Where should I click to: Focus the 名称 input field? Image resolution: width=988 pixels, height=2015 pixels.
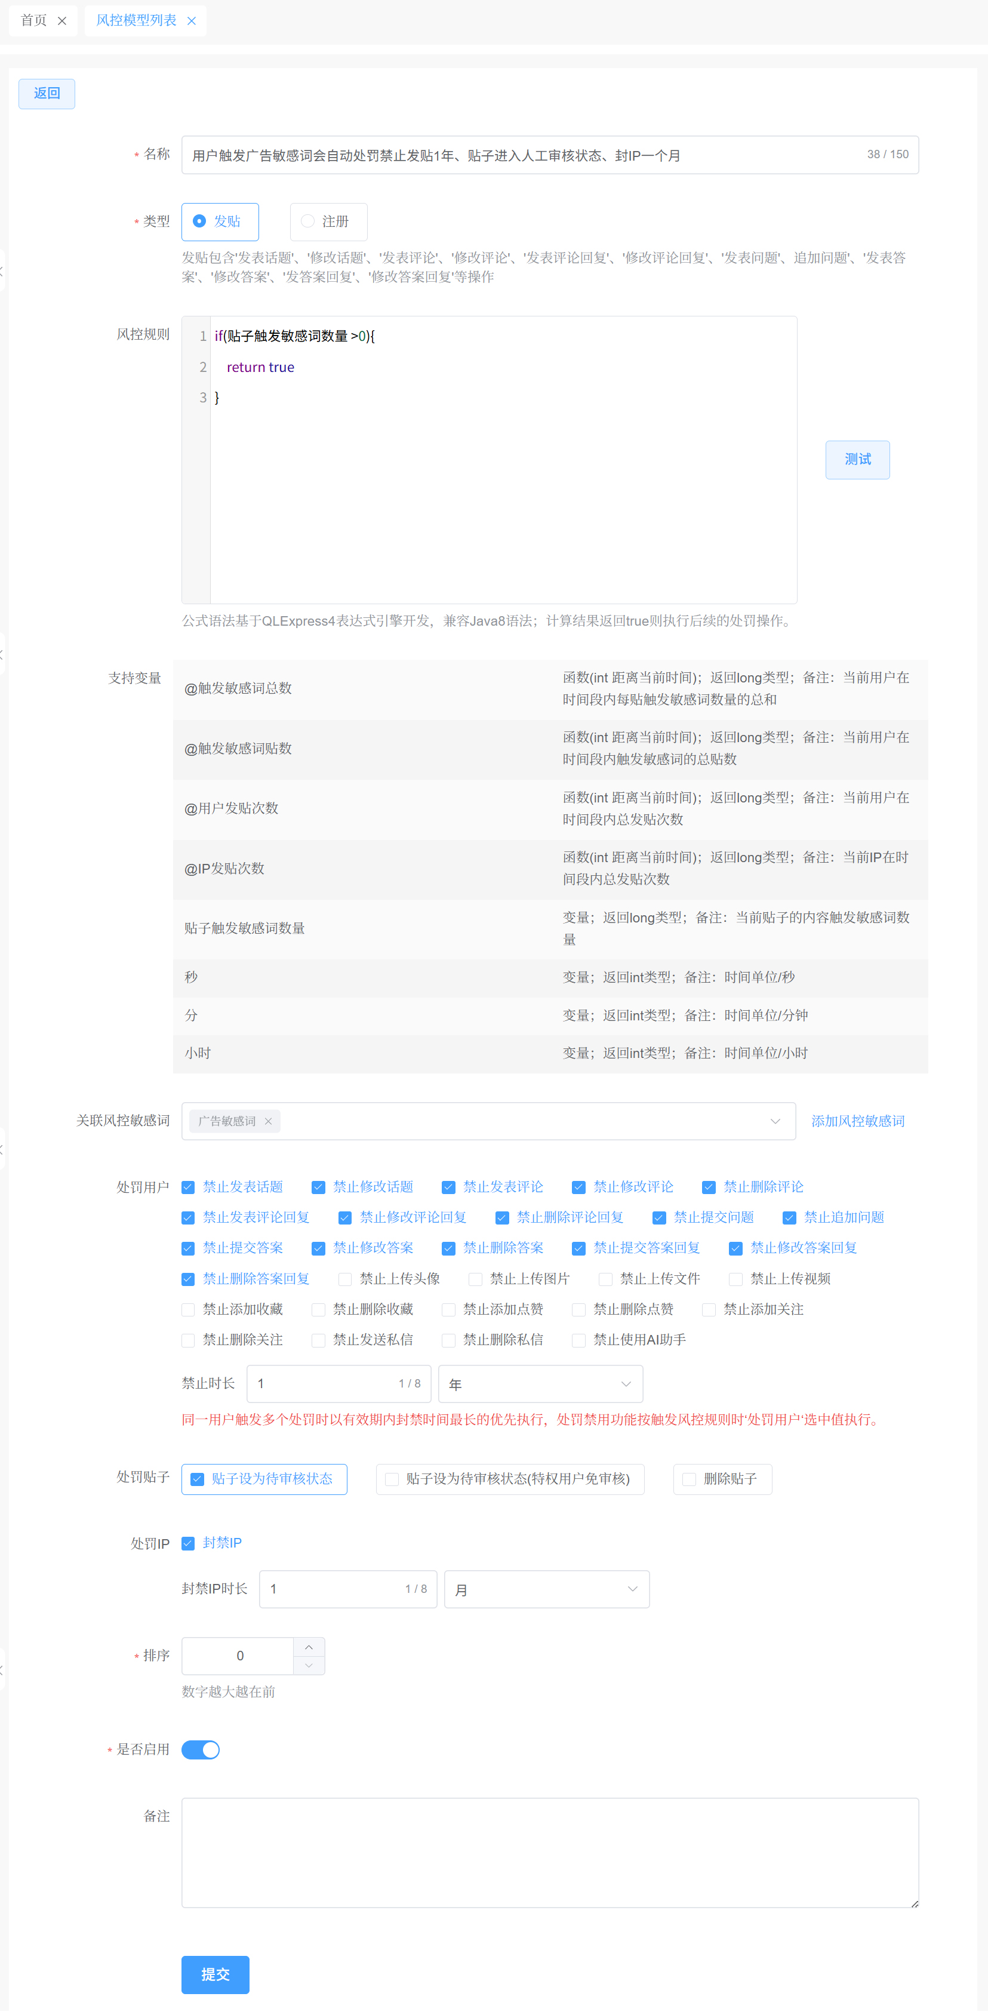[x=550, y=155]
